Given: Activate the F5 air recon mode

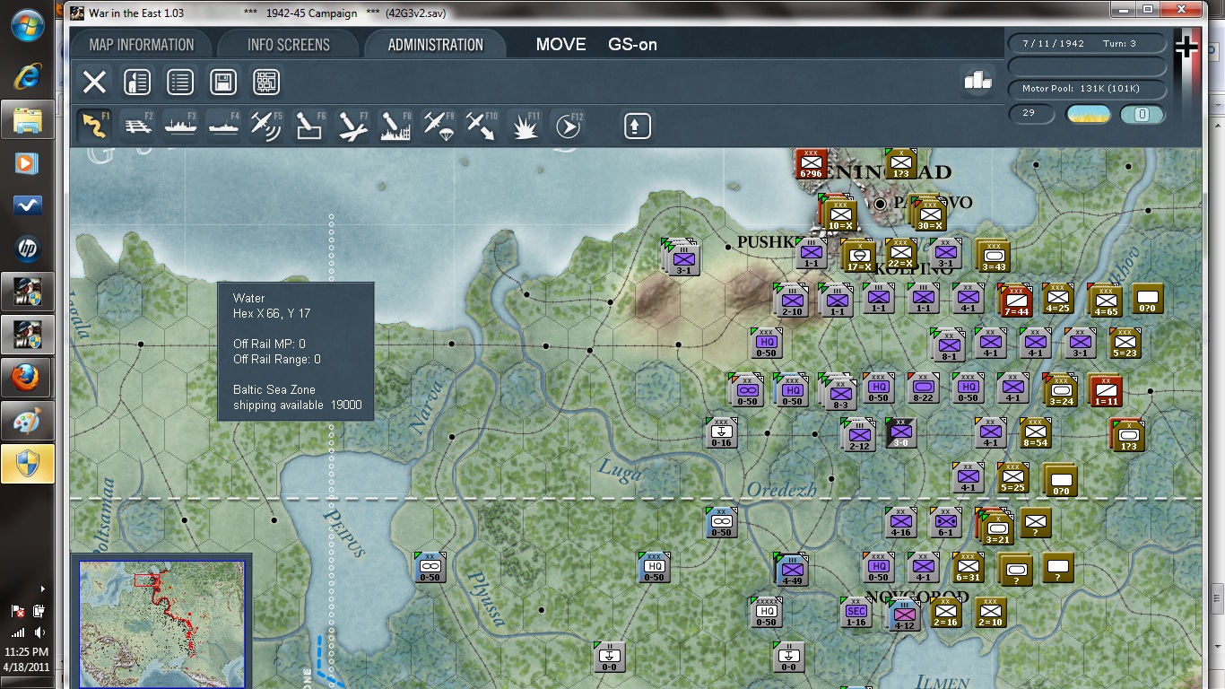Looking at the screenshot, I should (x=266, y=126).
